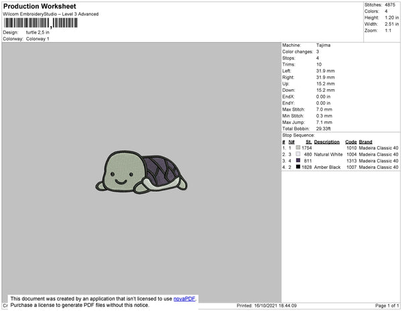Click the Zoom value '1:1'
Screen dimensions: 402x311
(388, 31)
